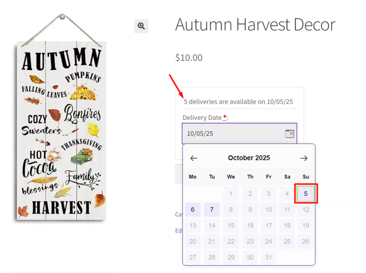Go to next month with right arrow

click(304, 158)
